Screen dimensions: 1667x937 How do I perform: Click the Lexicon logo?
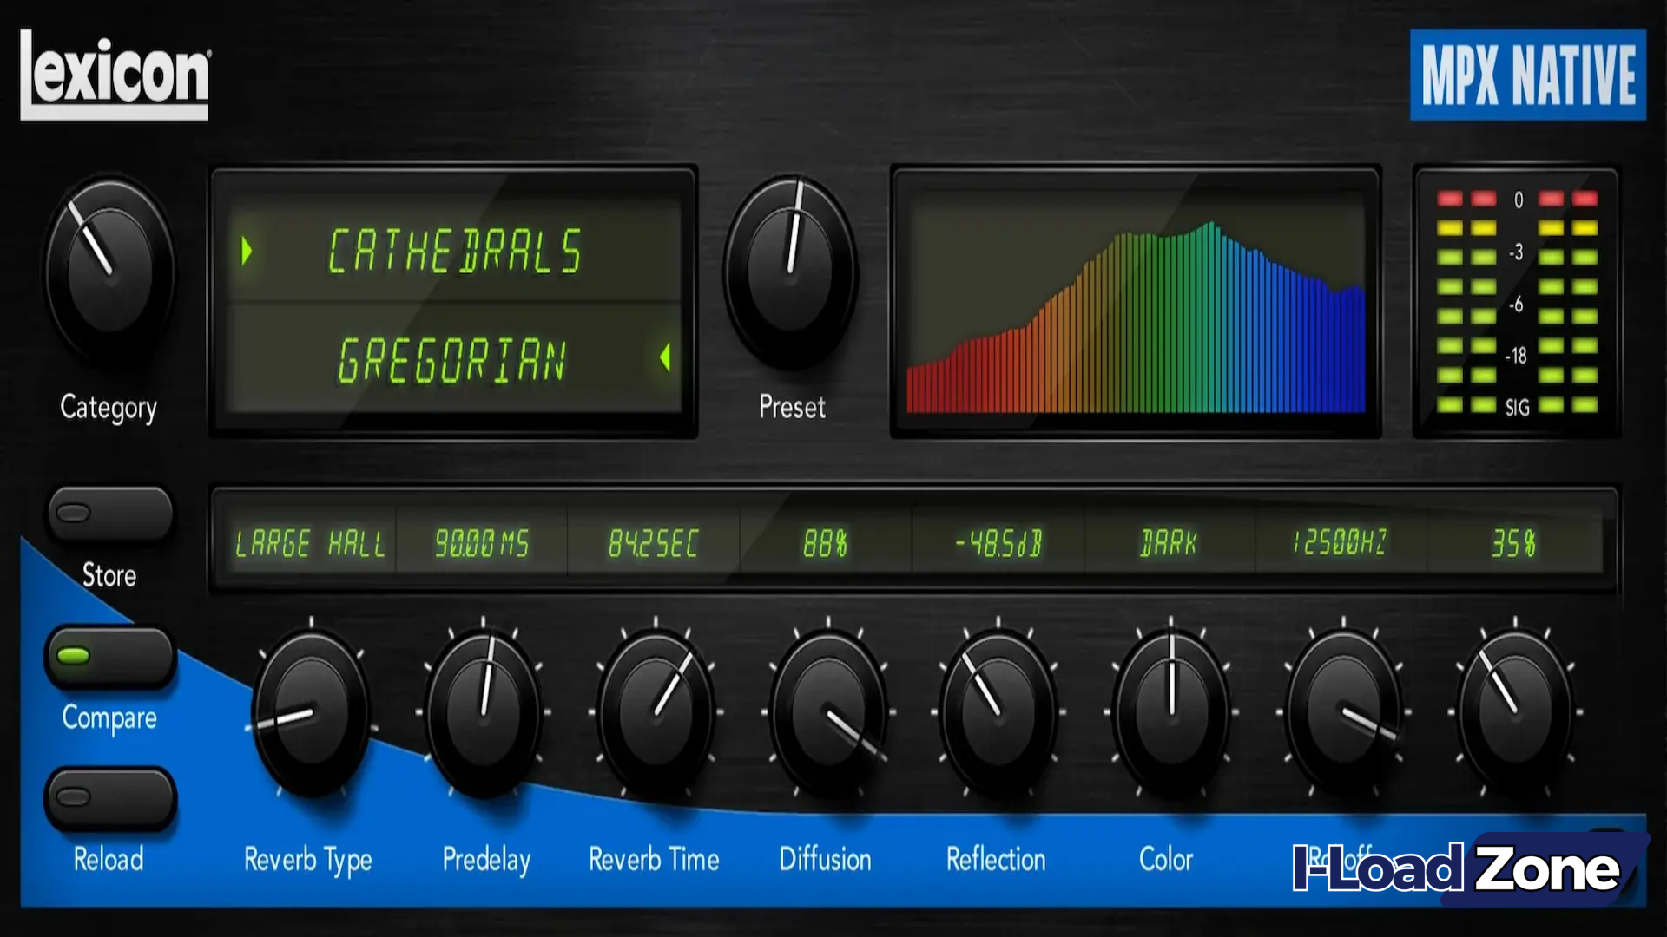pos(115,75)
